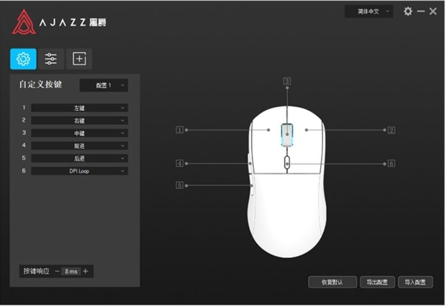Open button 2 右键 assignment dropdown
Image resolution: width=446 pixels, height=307 pixels.
79,121
